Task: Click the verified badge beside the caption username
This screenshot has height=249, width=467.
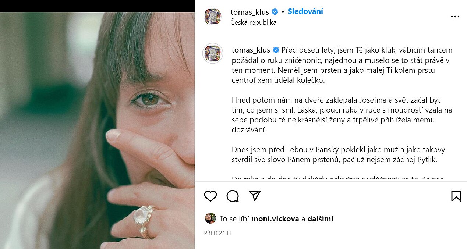Action: coord(276,50)
